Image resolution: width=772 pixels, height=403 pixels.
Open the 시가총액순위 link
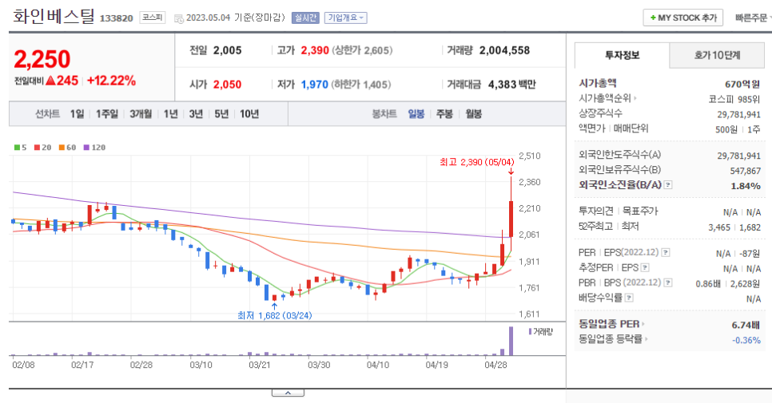[x=607, y=98]
